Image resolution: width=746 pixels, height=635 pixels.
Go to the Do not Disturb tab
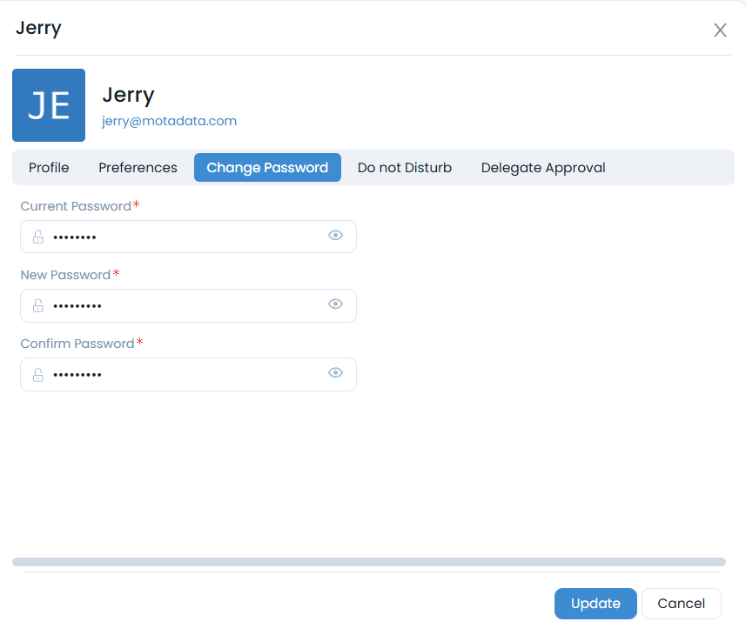click(405, 168)
